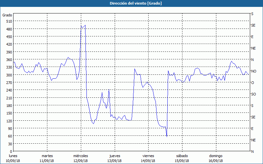Click the 'N' compass label at 0 level

pyautogui.click(x=252, y=152)
